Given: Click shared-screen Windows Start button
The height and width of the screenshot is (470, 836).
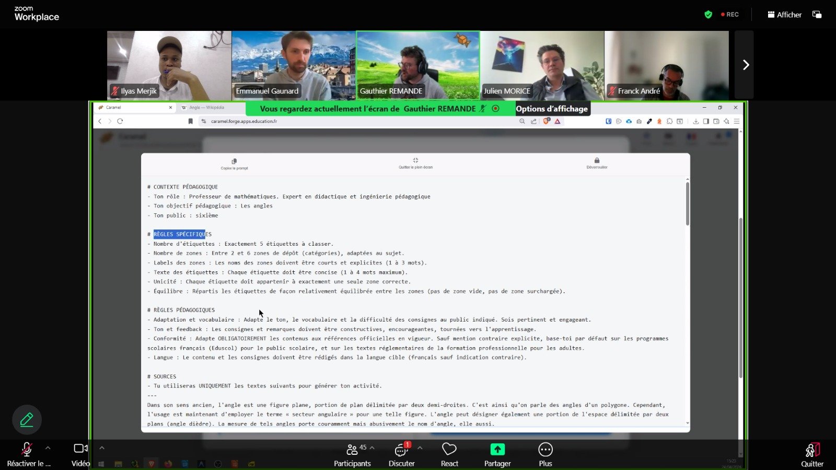Looking at the screenshot, I should coord(101,464).
